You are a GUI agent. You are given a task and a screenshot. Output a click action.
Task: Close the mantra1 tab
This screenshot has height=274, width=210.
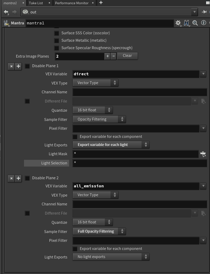tap(23, 3)
